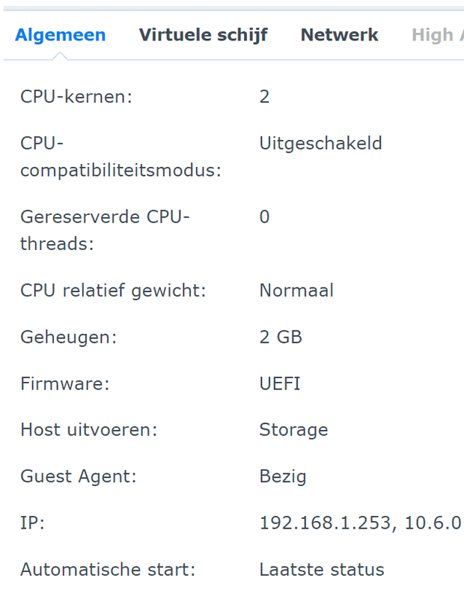464x599 pixels.
Task: Select the Netwerk tab
Action: click(x=339, y=34)
